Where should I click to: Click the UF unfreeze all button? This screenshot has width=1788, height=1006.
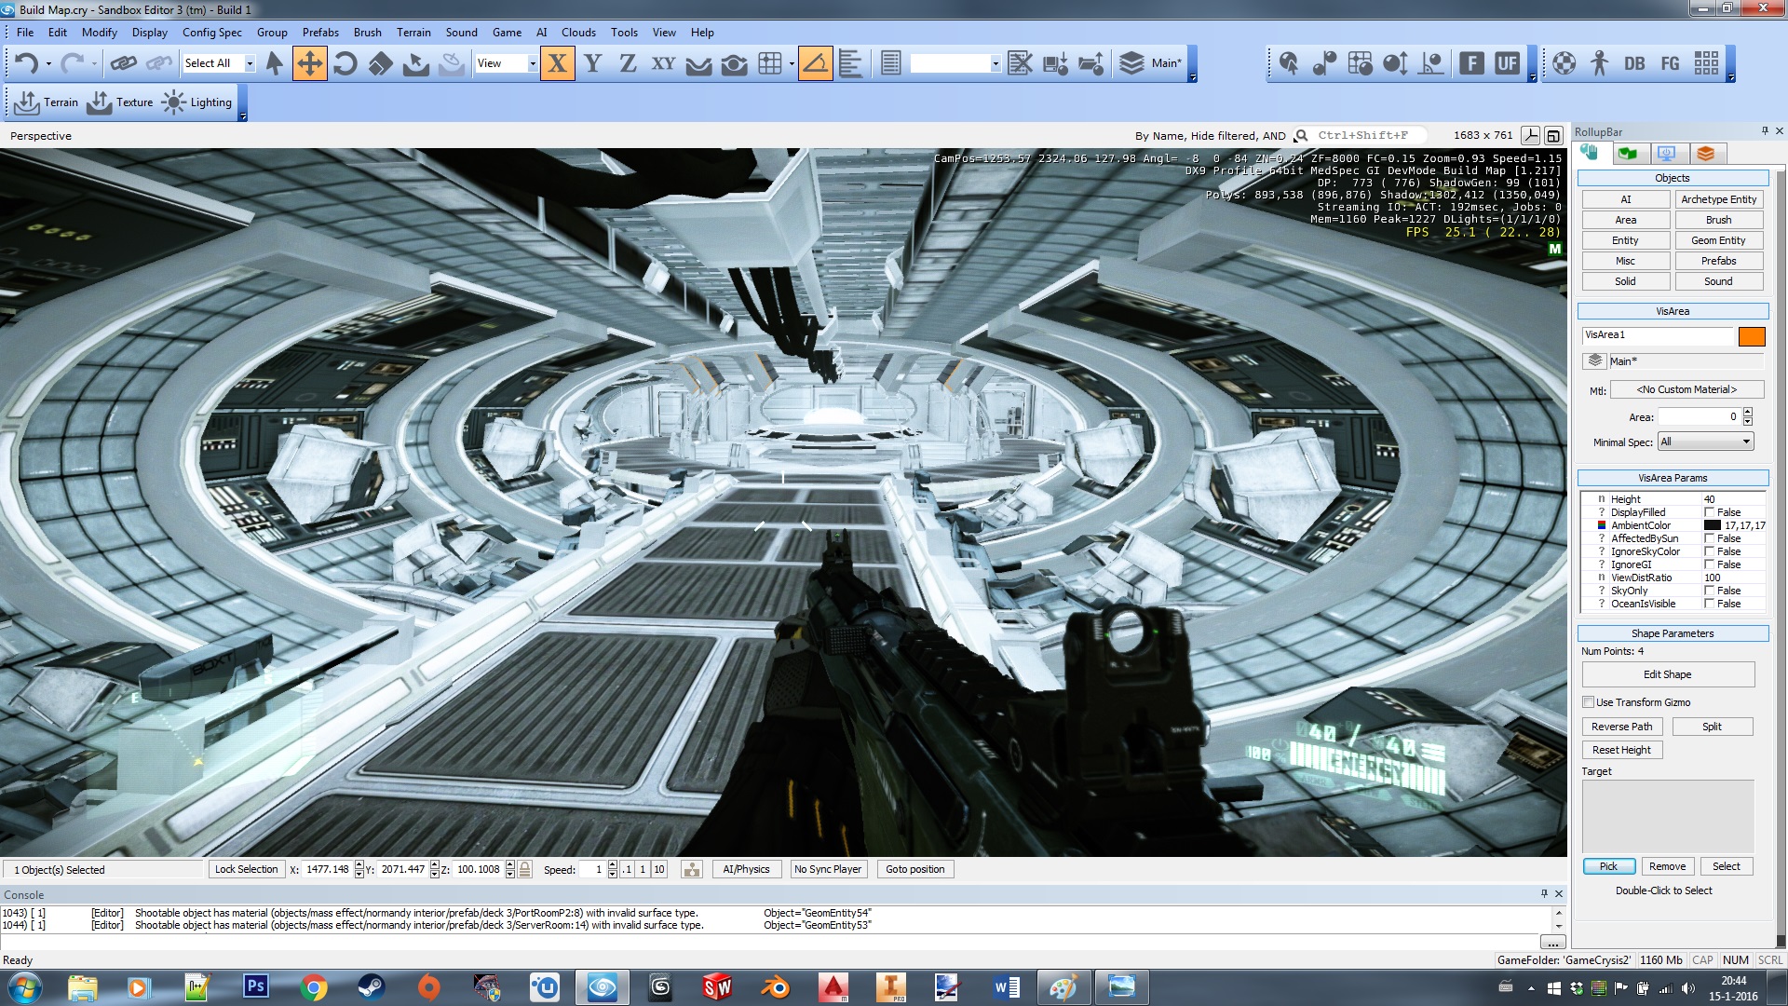1507,63
